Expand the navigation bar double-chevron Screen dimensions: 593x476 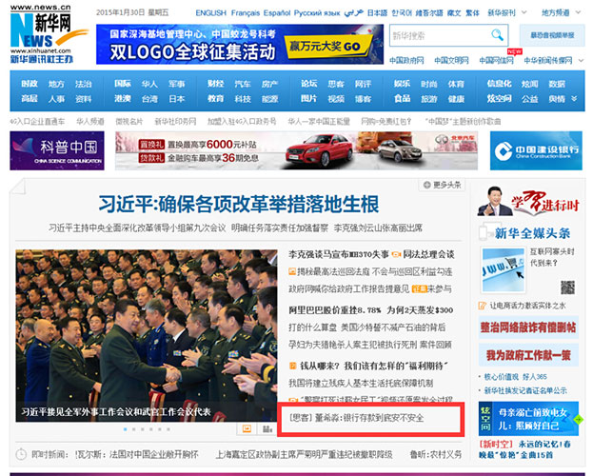574,99
